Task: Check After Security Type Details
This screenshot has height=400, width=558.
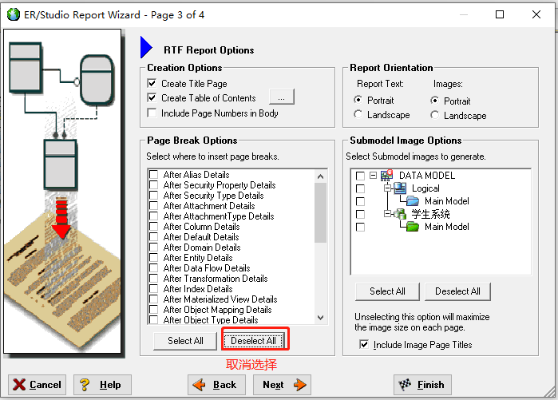Action: [x=154, y=195]
